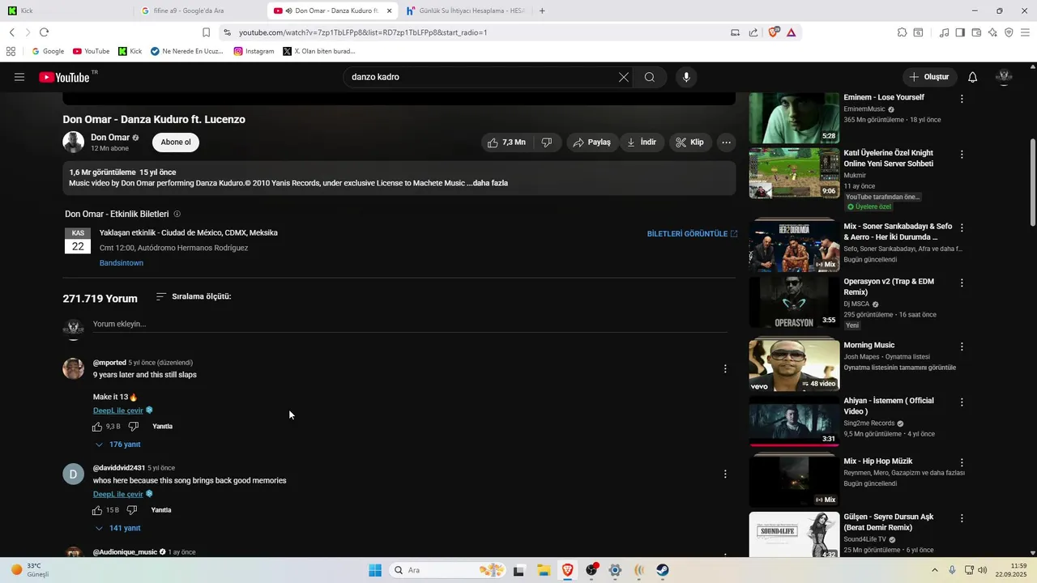
Task: Dislike the Danza Kuduro video
Action: (547, 143)
